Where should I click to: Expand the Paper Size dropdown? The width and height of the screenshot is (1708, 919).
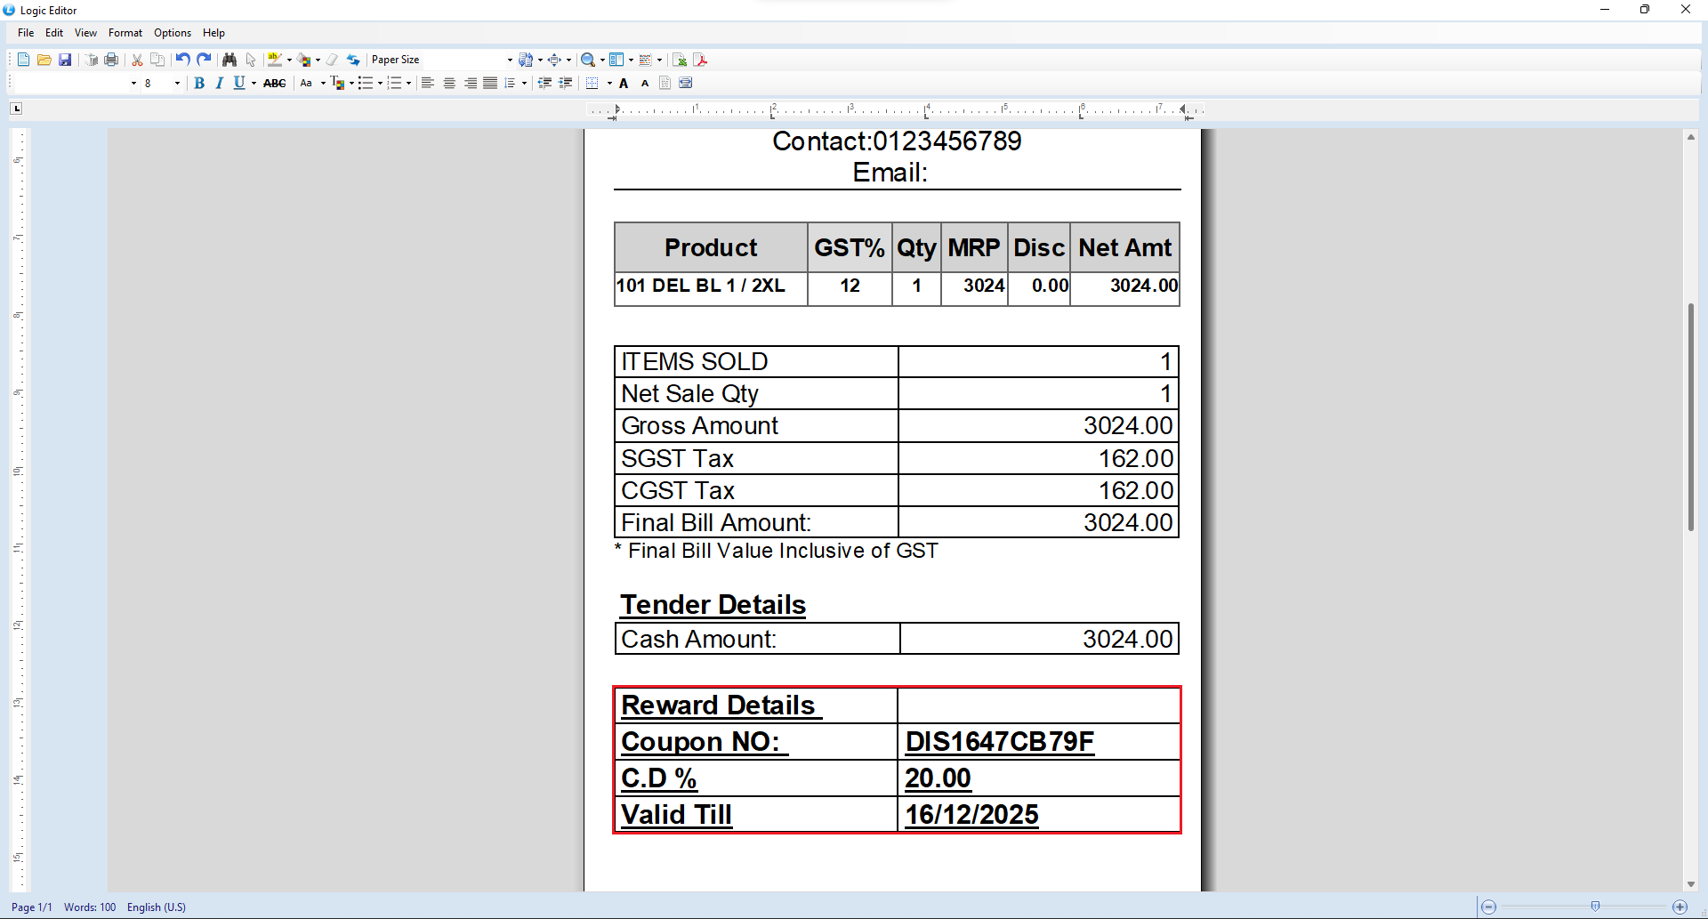point(509,60)
